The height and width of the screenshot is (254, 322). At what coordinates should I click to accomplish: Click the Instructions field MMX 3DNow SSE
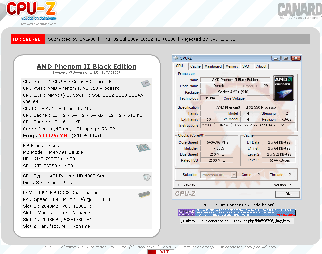(x=248, y=125)
